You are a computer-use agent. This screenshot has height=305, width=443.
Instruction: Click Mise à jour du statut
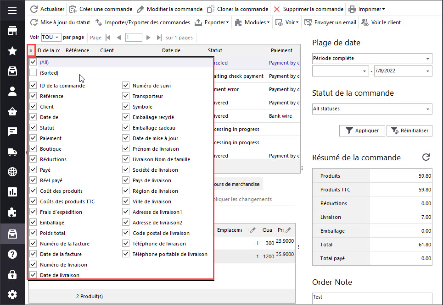[x=60, y=22]
